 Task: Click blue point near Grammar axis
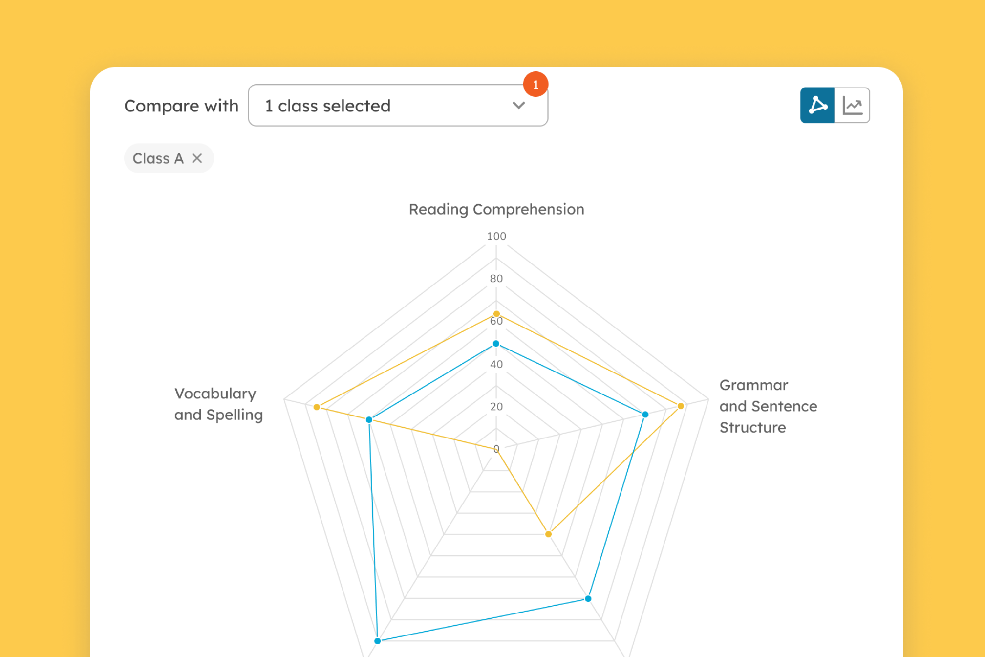coord(645,415)
